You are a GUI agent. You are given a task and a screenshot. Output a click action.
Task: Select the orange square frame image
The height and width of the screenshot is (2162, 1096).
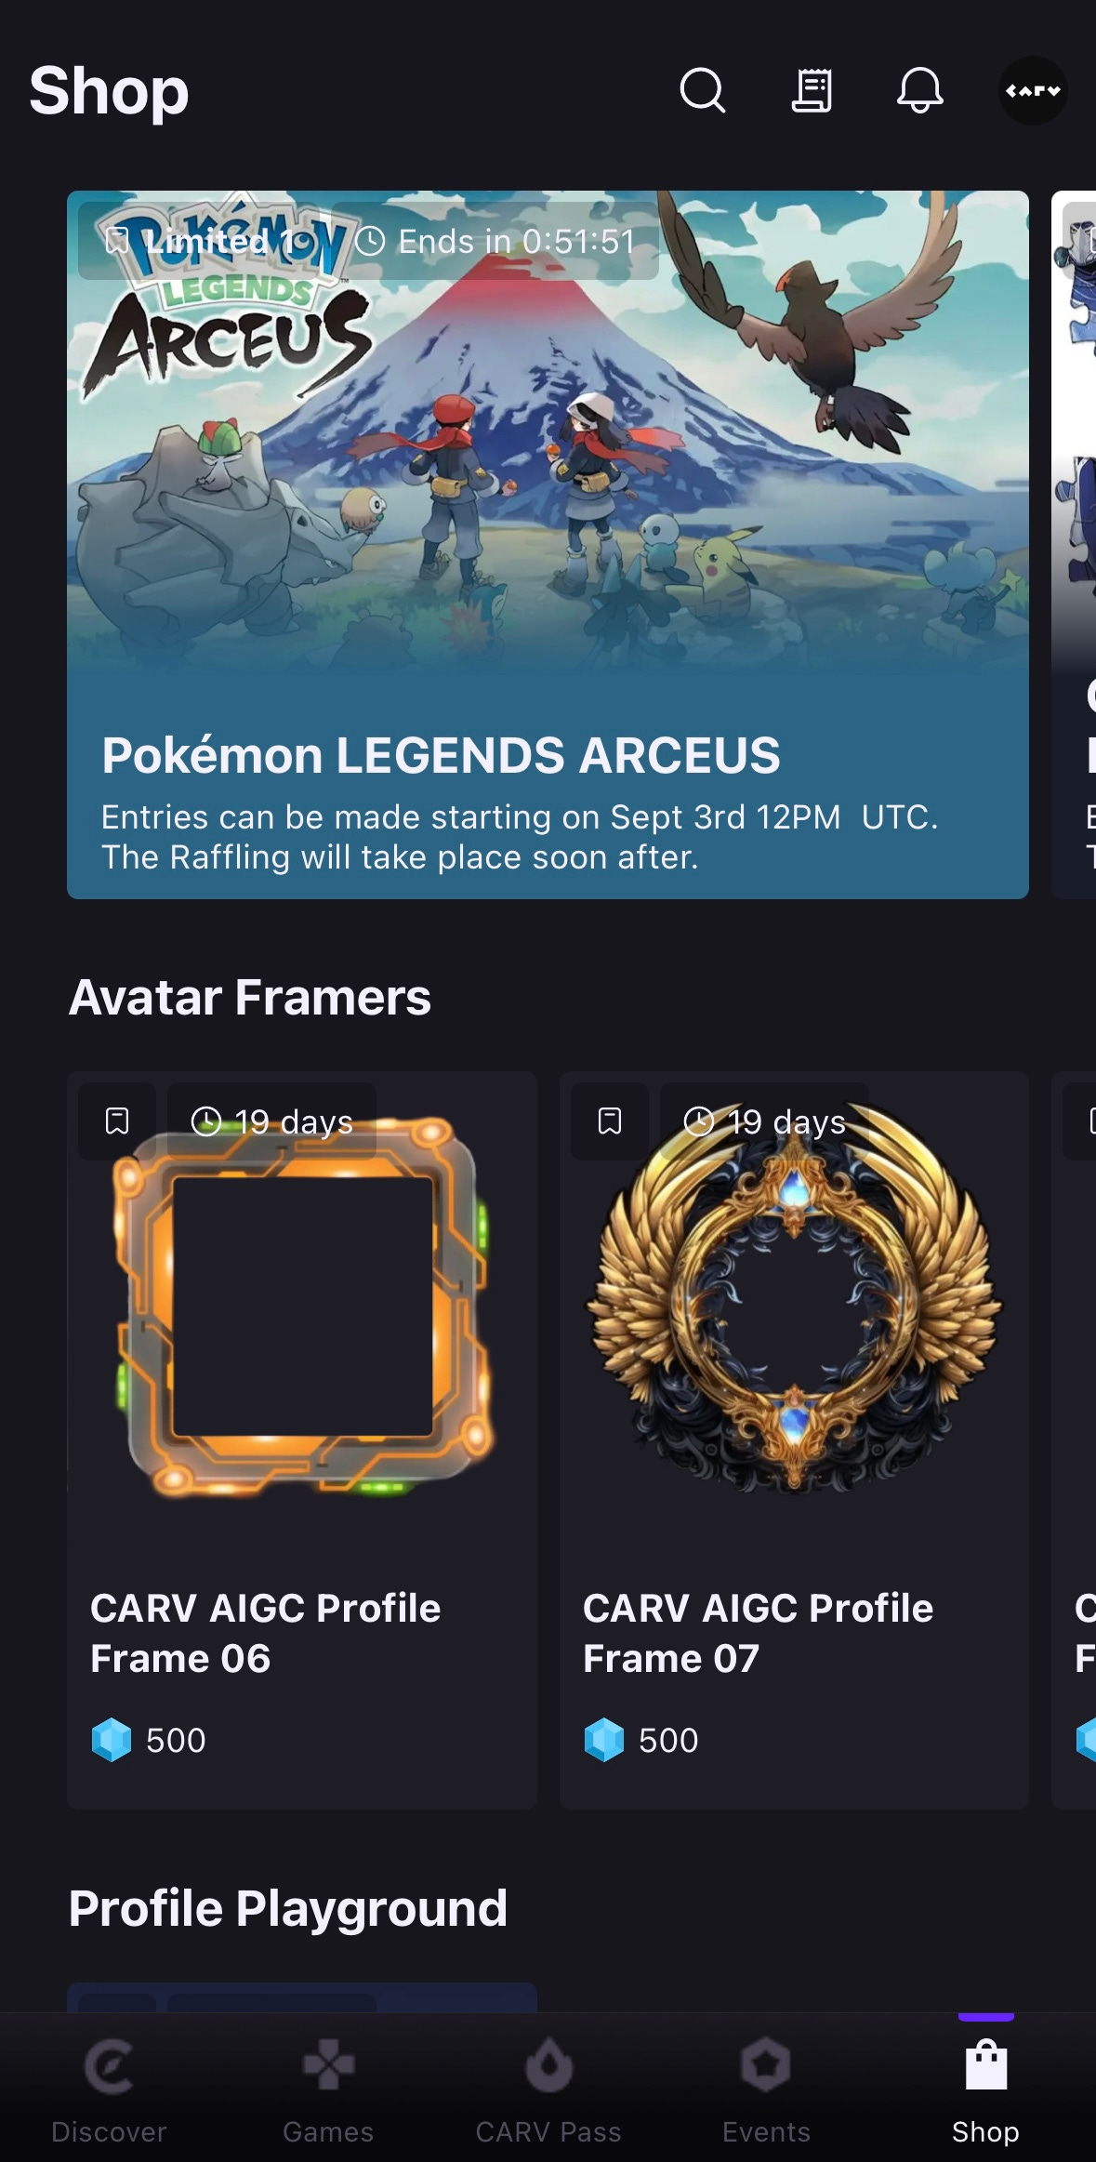pos(302,1306)
